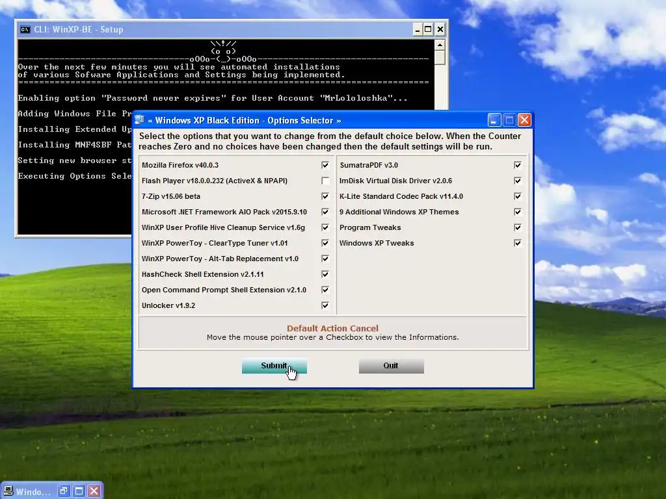This screenshot has height=499, width=666.
Task: Click the CLI window scrollbar thumb
Action: (x=440, y=57)
